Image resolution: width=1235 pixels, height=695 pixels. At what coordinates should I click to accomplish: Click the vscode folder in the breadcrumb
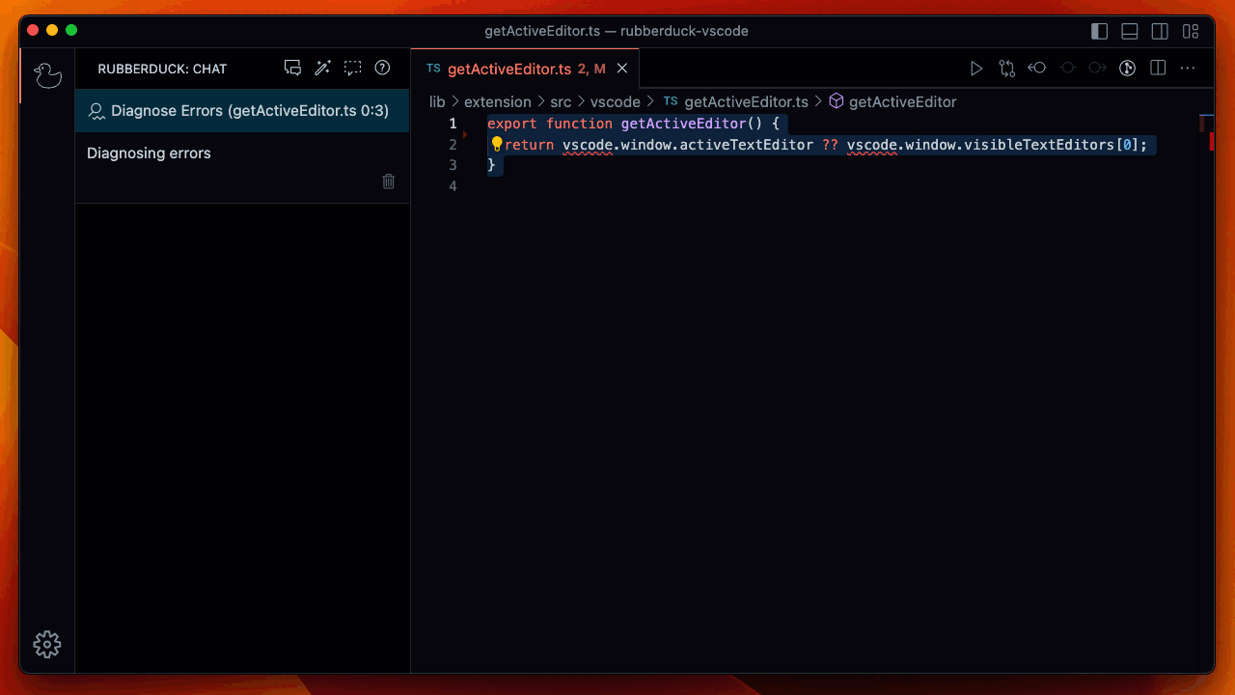click(616, 101)
